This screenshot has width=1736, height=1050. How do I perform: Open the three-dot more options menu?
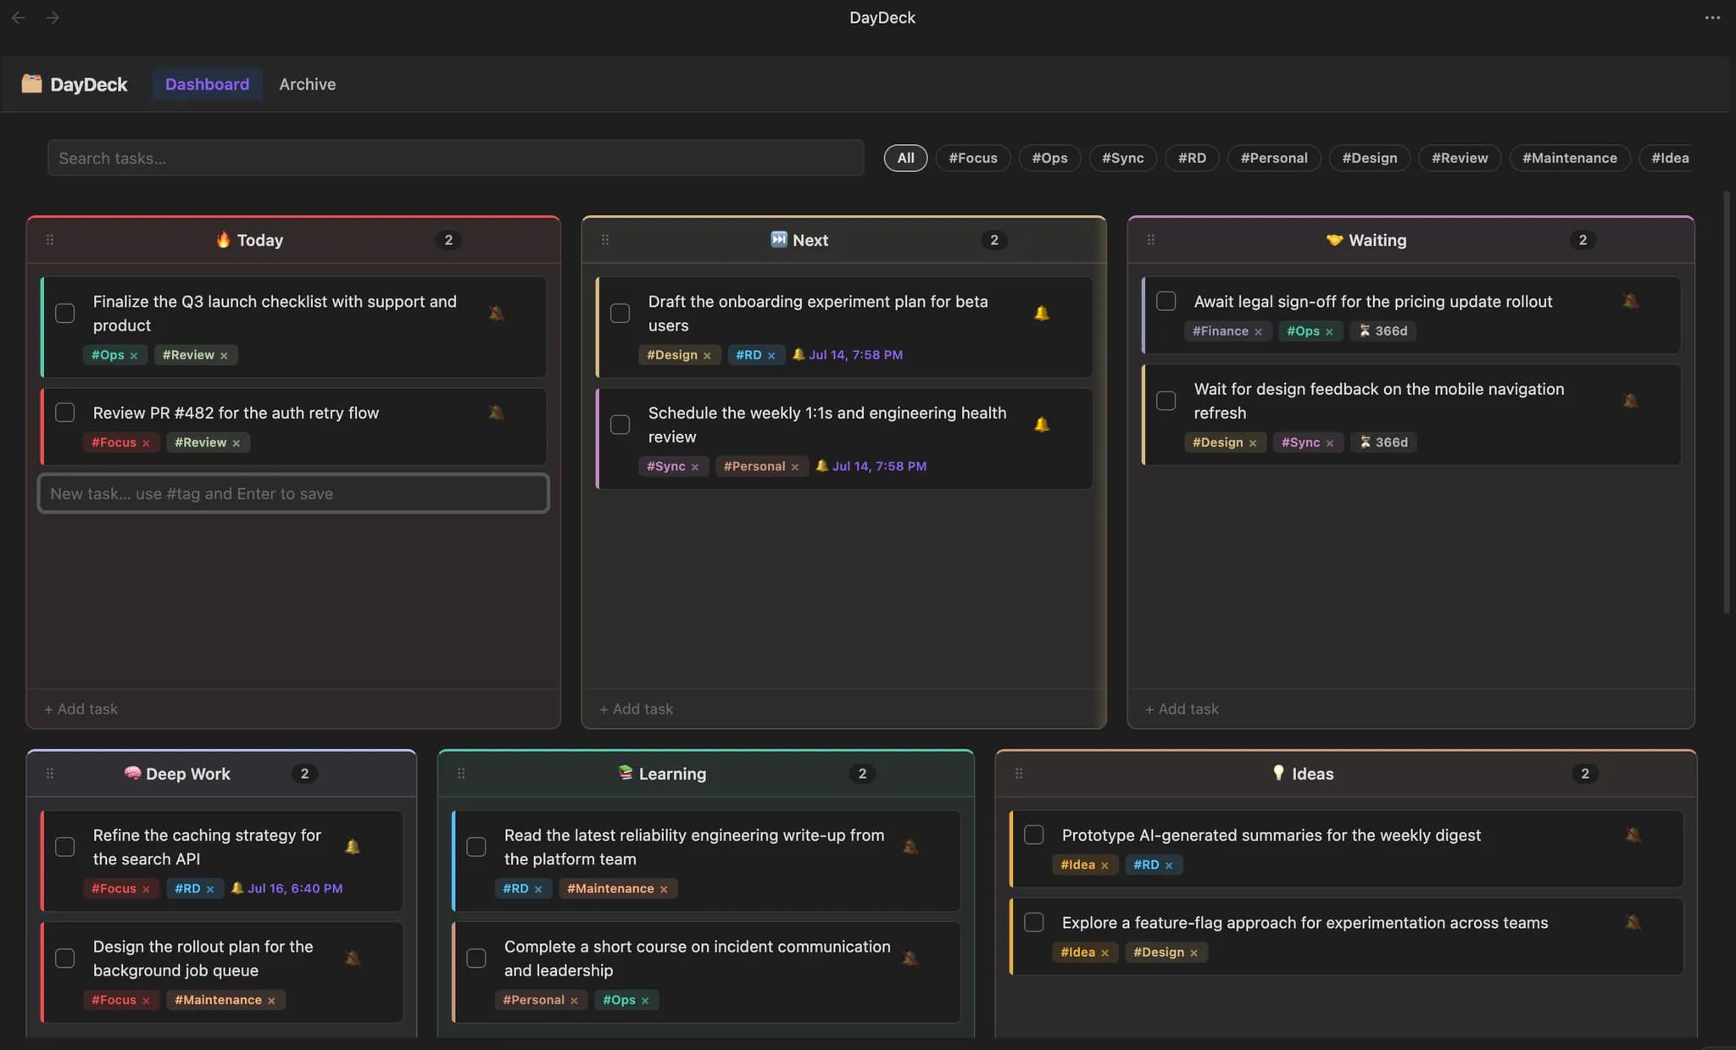(1712, 17)
